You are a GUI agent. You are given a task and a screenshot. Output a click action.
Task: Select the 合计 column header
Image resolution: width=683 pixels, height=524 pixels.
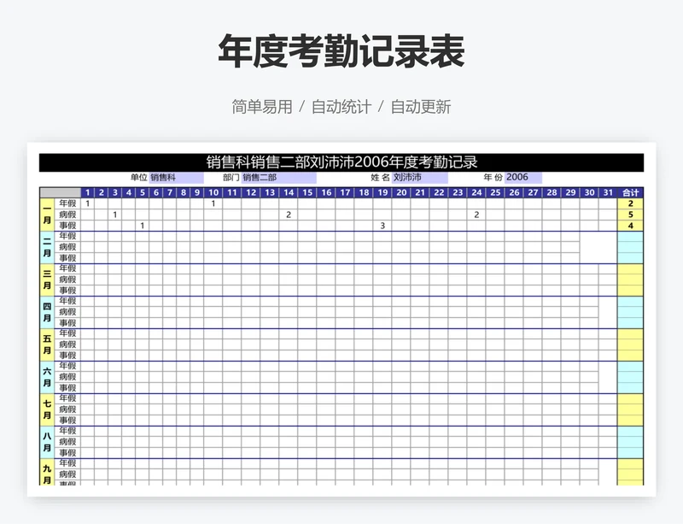tap(630, 192)
